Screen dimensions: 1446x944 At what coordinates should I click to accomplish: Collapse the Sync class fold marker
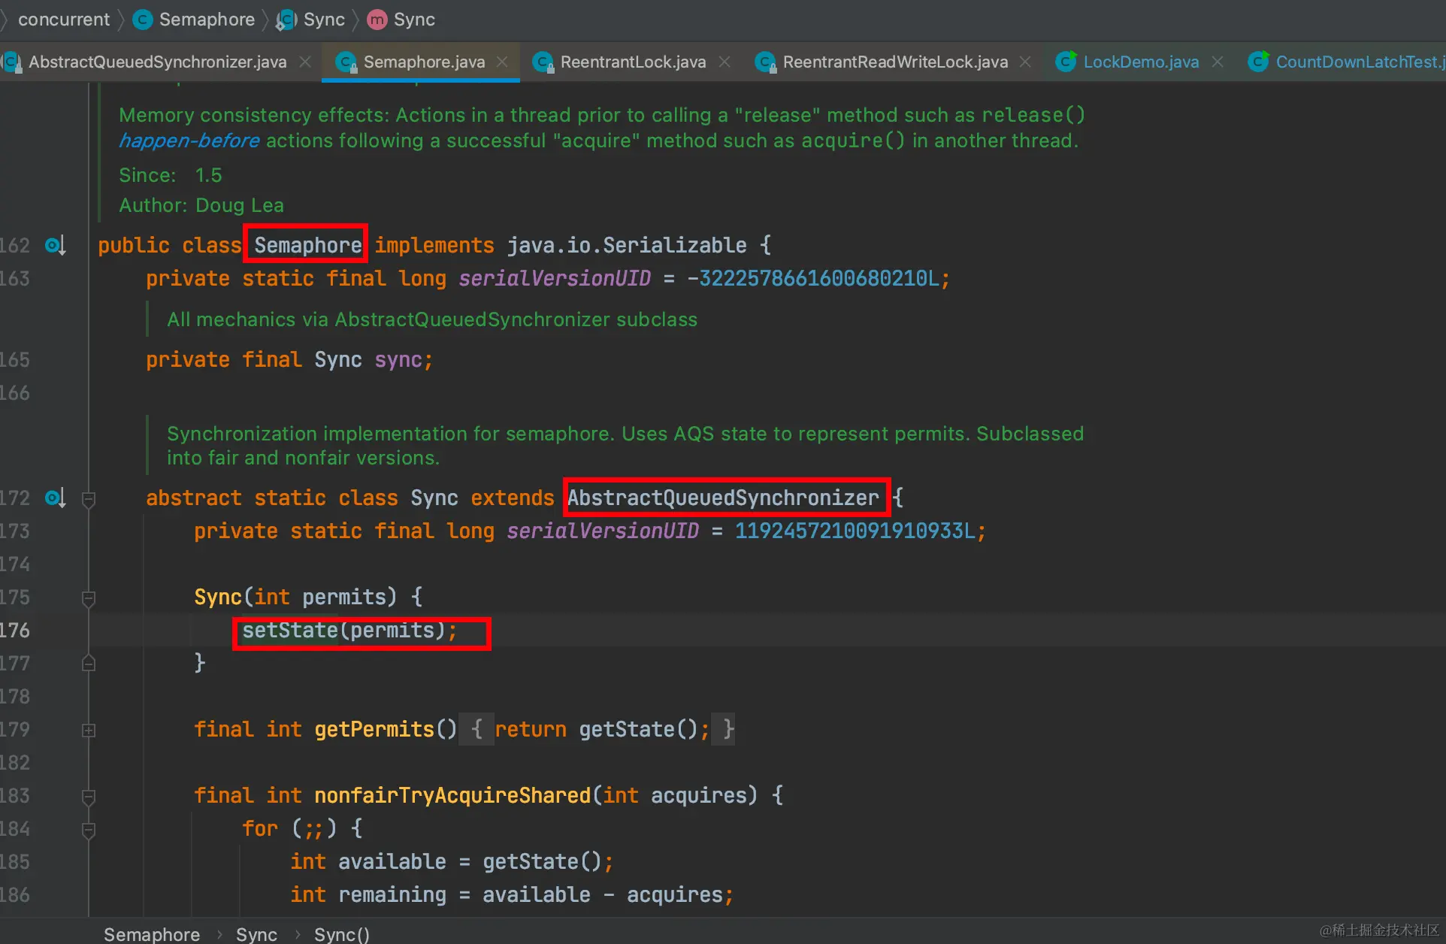89,499
